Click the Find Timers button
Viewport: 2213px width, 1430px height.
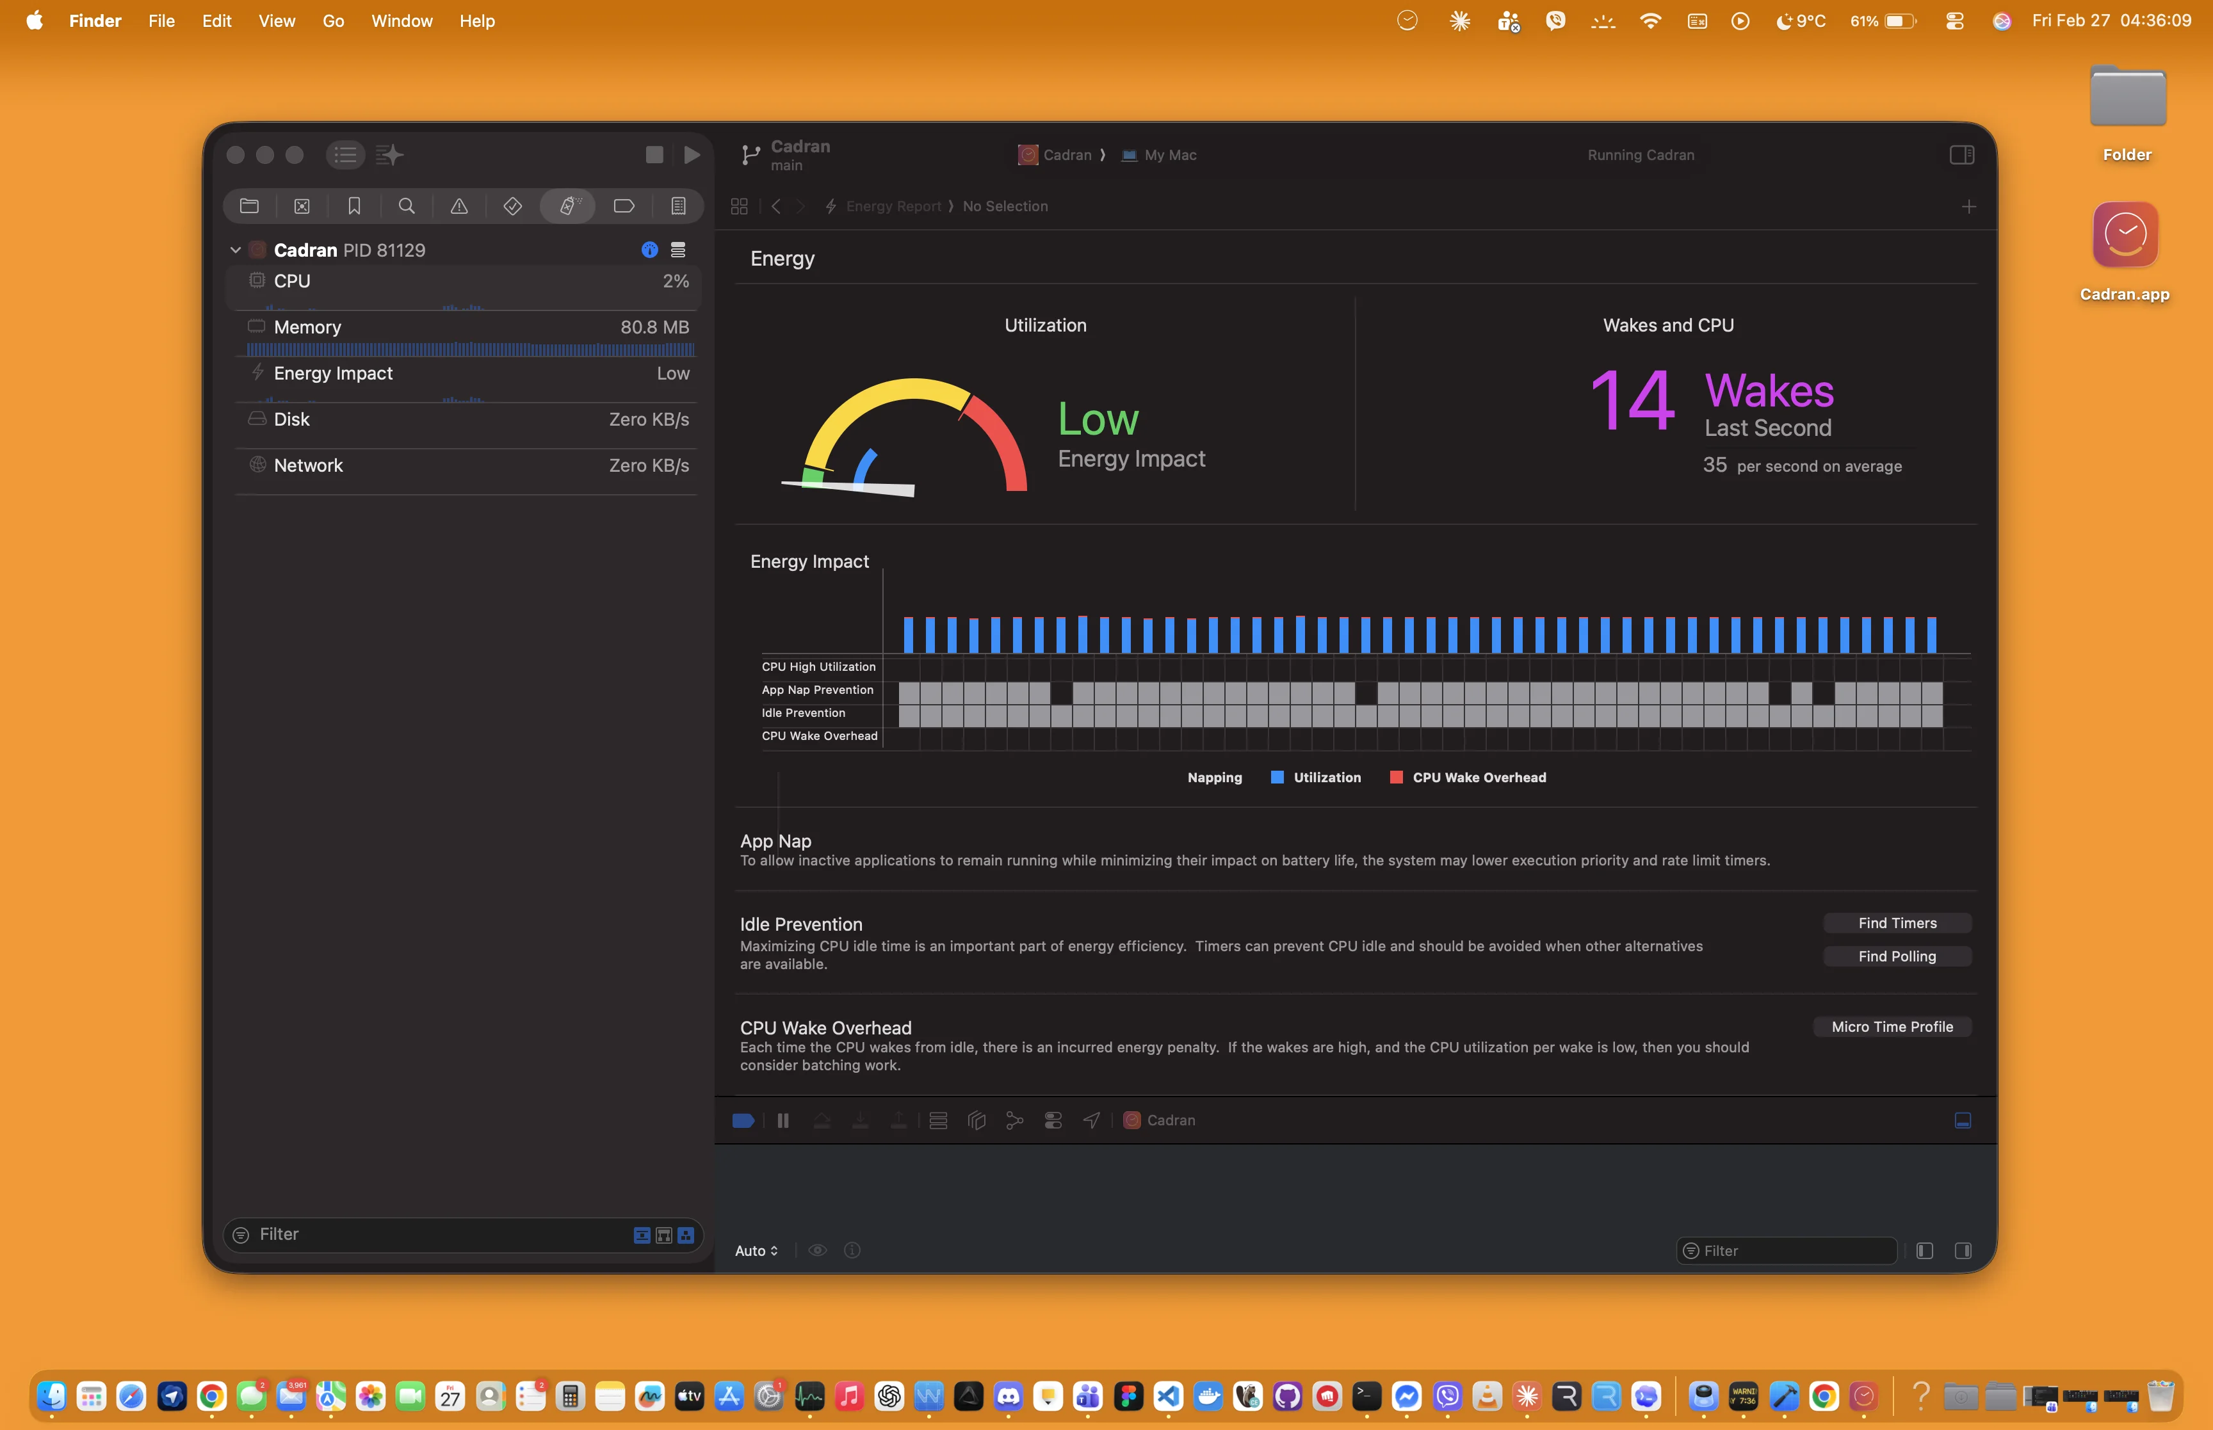pos(1896,923)
